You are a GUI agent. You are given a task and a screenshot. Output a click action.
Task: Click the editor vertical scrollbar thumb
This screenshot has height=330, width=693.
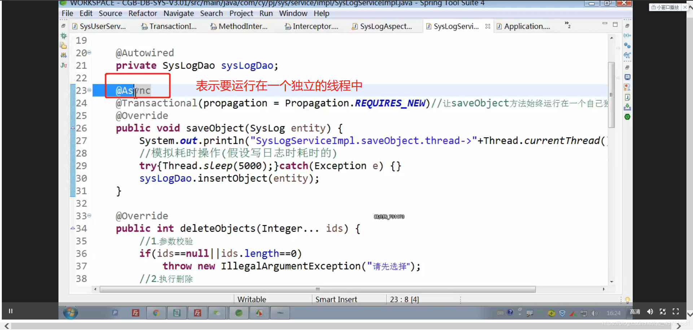(x=611, y=95)
